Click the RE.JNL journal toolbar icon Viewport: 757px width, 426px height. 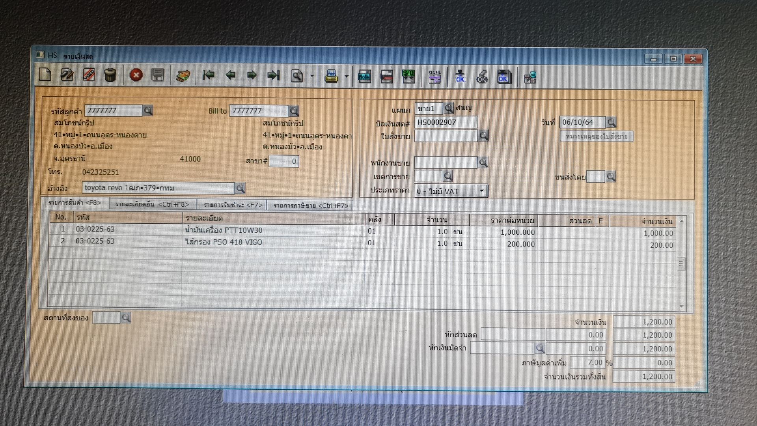pos(434,77)
